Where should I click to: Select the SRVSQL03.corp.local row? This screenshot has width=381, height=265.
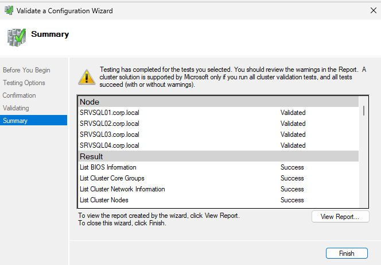coord(219,135)
